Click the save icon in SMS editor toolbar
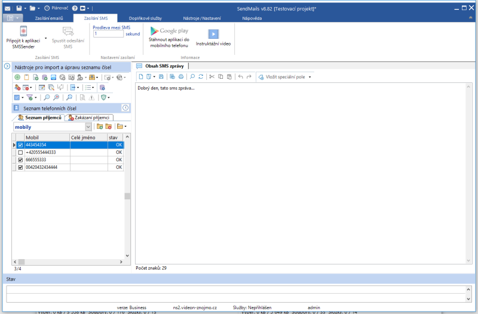This screenshot has height=314, width=478. point(161,77)
